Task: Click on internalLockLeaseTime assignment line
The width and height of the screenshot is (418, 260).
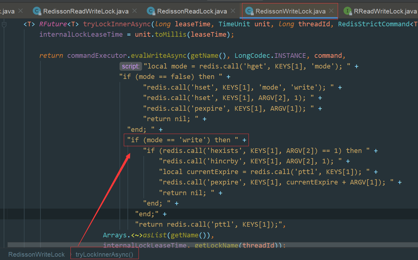Action: (x=137, y=35)
